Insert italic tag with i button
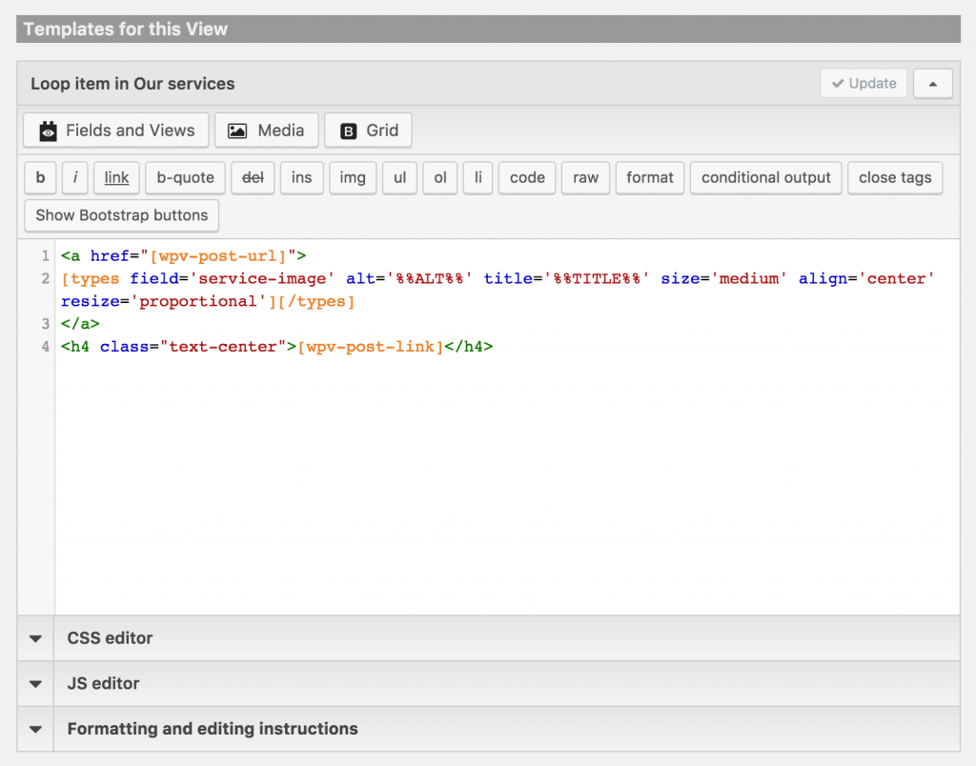This screenshot has height=766, width=976. pos(75,178)
